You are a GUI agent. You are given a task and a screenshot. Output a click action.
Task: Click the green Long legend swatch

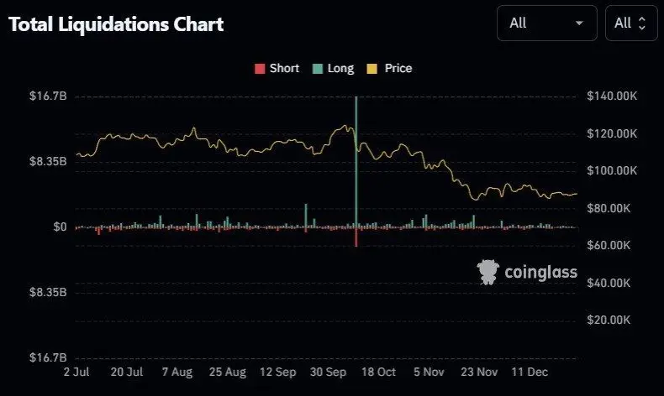pos(318,69)
